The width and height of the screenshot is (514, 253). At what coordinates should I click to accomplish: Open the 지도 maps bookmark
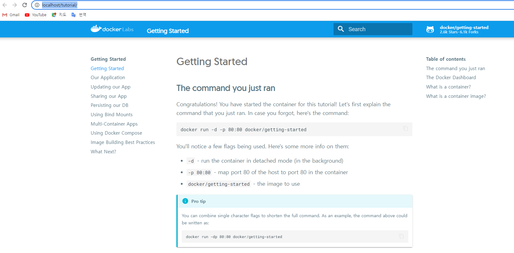[59, 15]
